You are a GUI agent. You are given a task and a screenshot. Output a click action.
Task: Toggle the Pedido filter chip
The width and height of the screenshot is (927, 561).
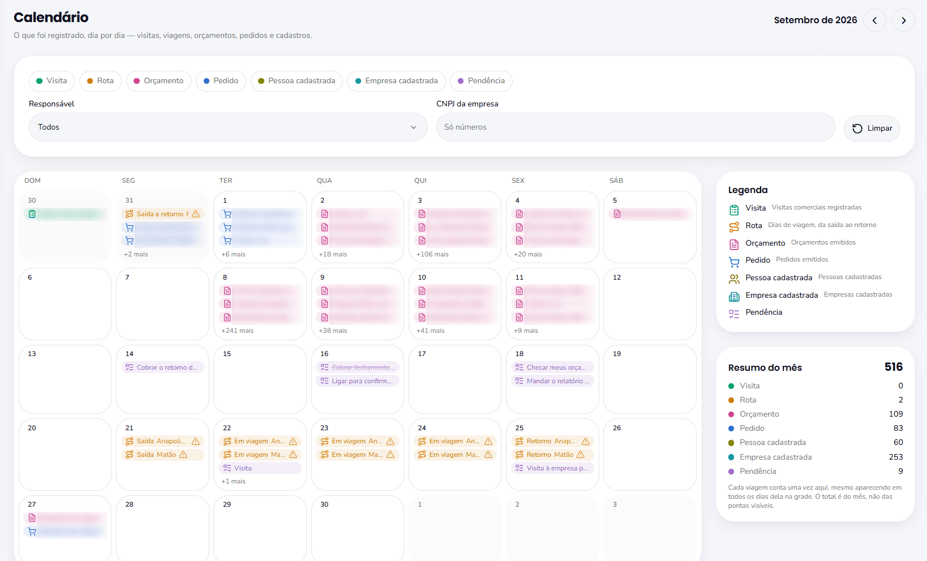click(221, 81)
